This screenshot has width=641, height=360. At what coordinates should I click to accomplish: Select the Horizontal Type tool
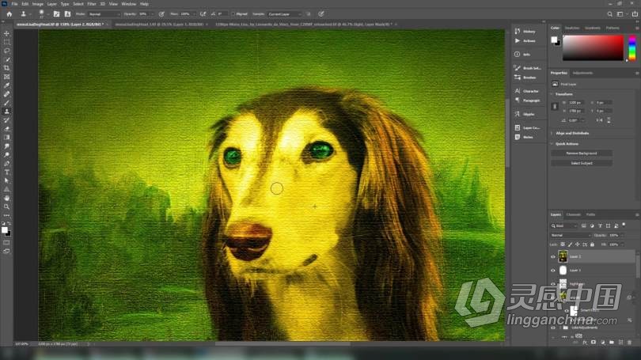[6, 172]
